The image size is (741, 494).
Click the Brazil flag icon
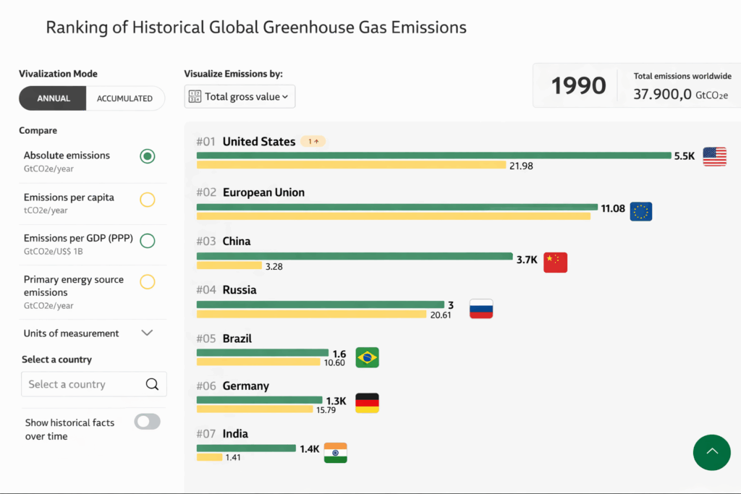tap(367, 357)
